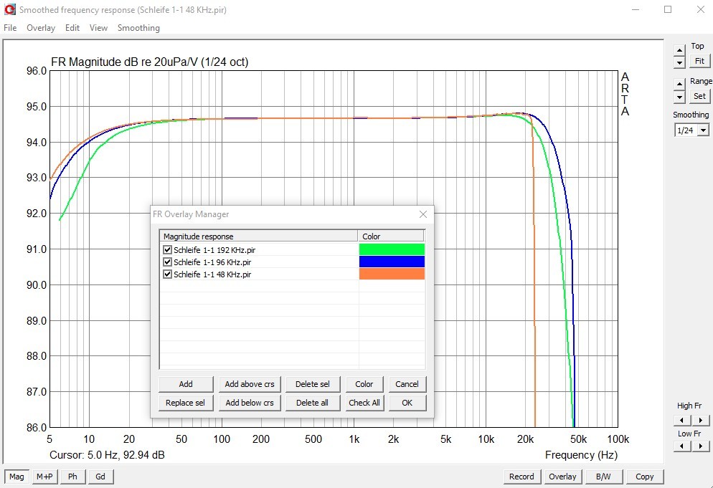713x488 pixels.
Task: Click the Range up arrow
Action: pyautogui.click(x=679, y=84)
